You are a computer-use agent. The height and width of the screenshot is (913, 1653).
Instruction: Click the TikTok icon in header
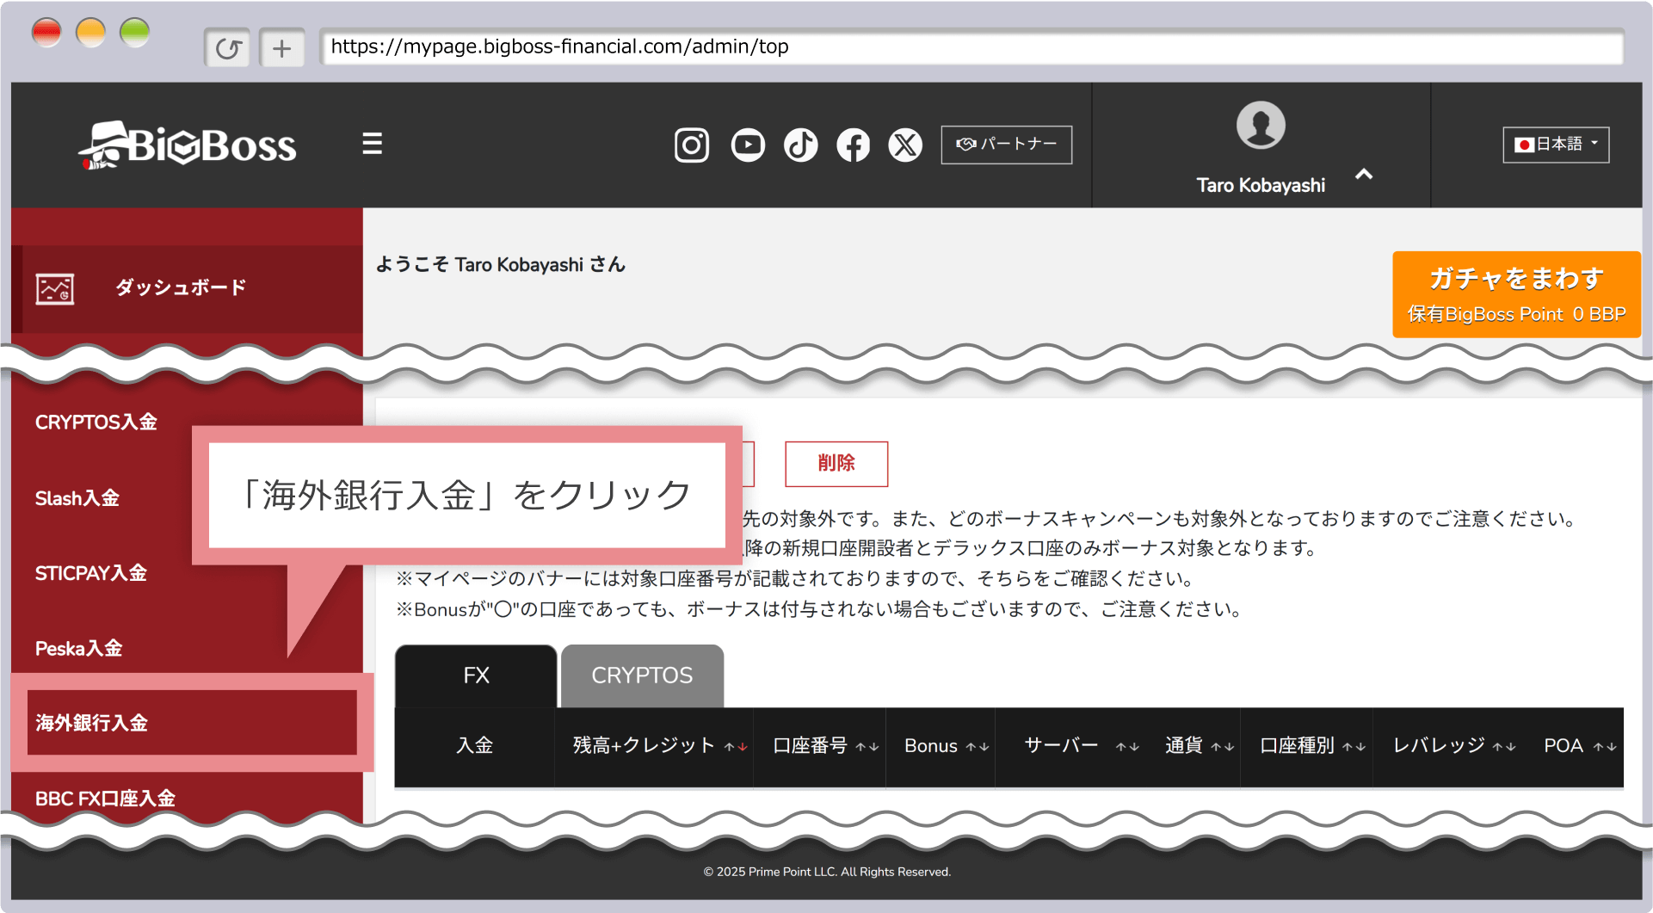[800, 145]
